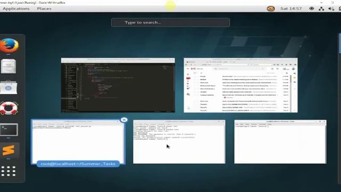Launch the Software store bag icon
The height and width of the screenshot is (192, 341).
click(9, 87)
